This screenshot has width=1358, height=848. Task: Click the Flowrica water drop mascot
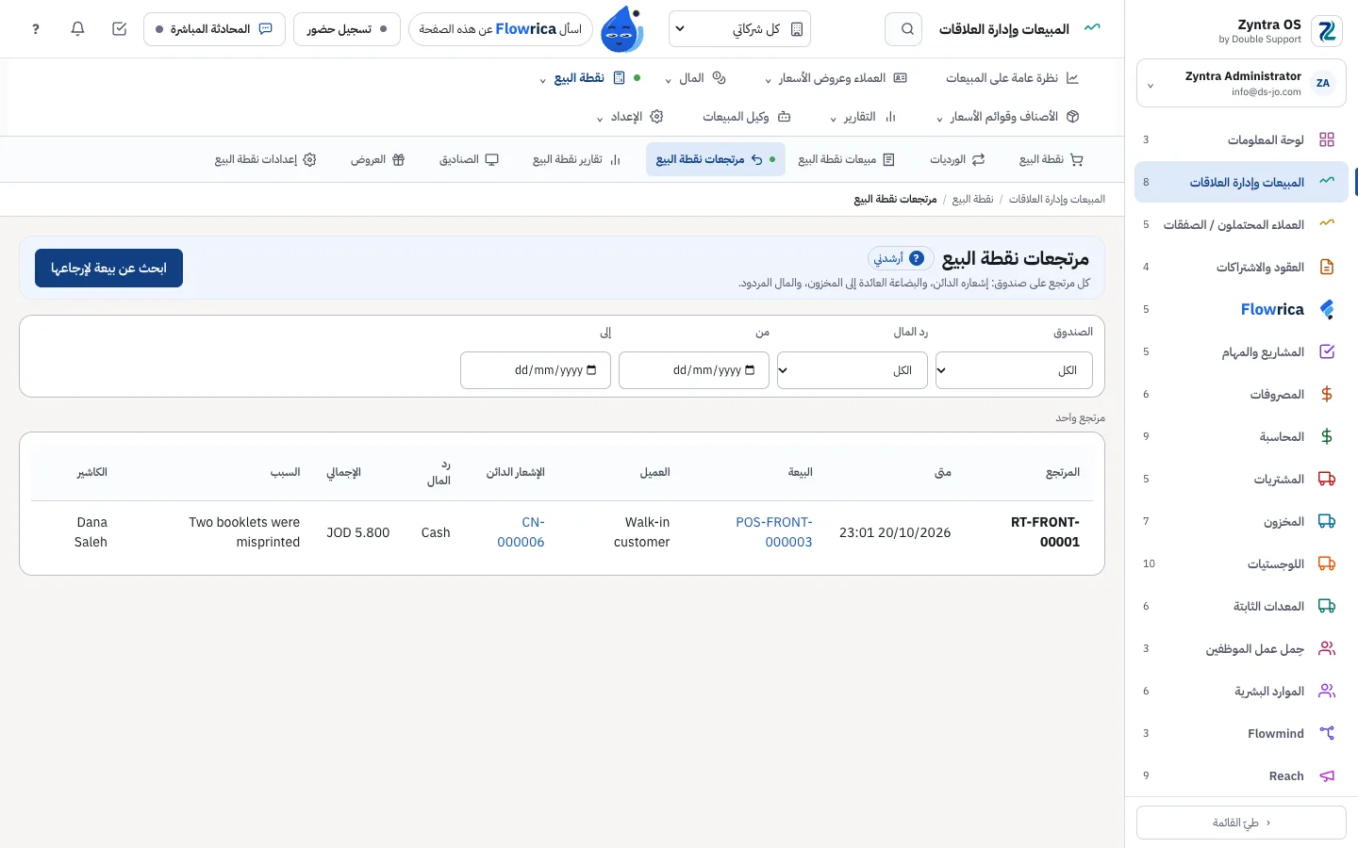(x=622, y=29)
